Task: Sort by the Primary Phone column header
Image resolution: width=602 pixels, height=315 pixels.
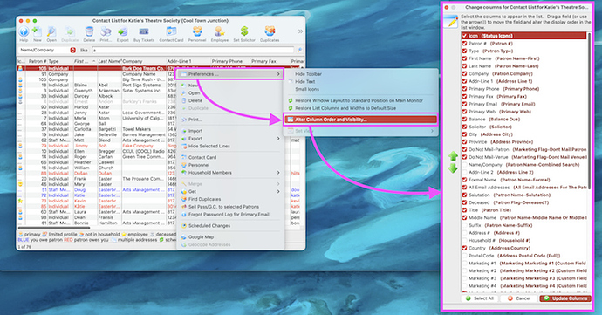Action: [230, 61]
